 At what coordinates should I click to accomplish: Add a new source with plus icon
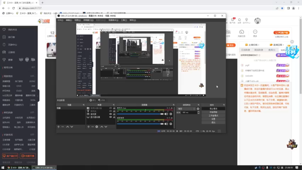(x=88, y=127)
